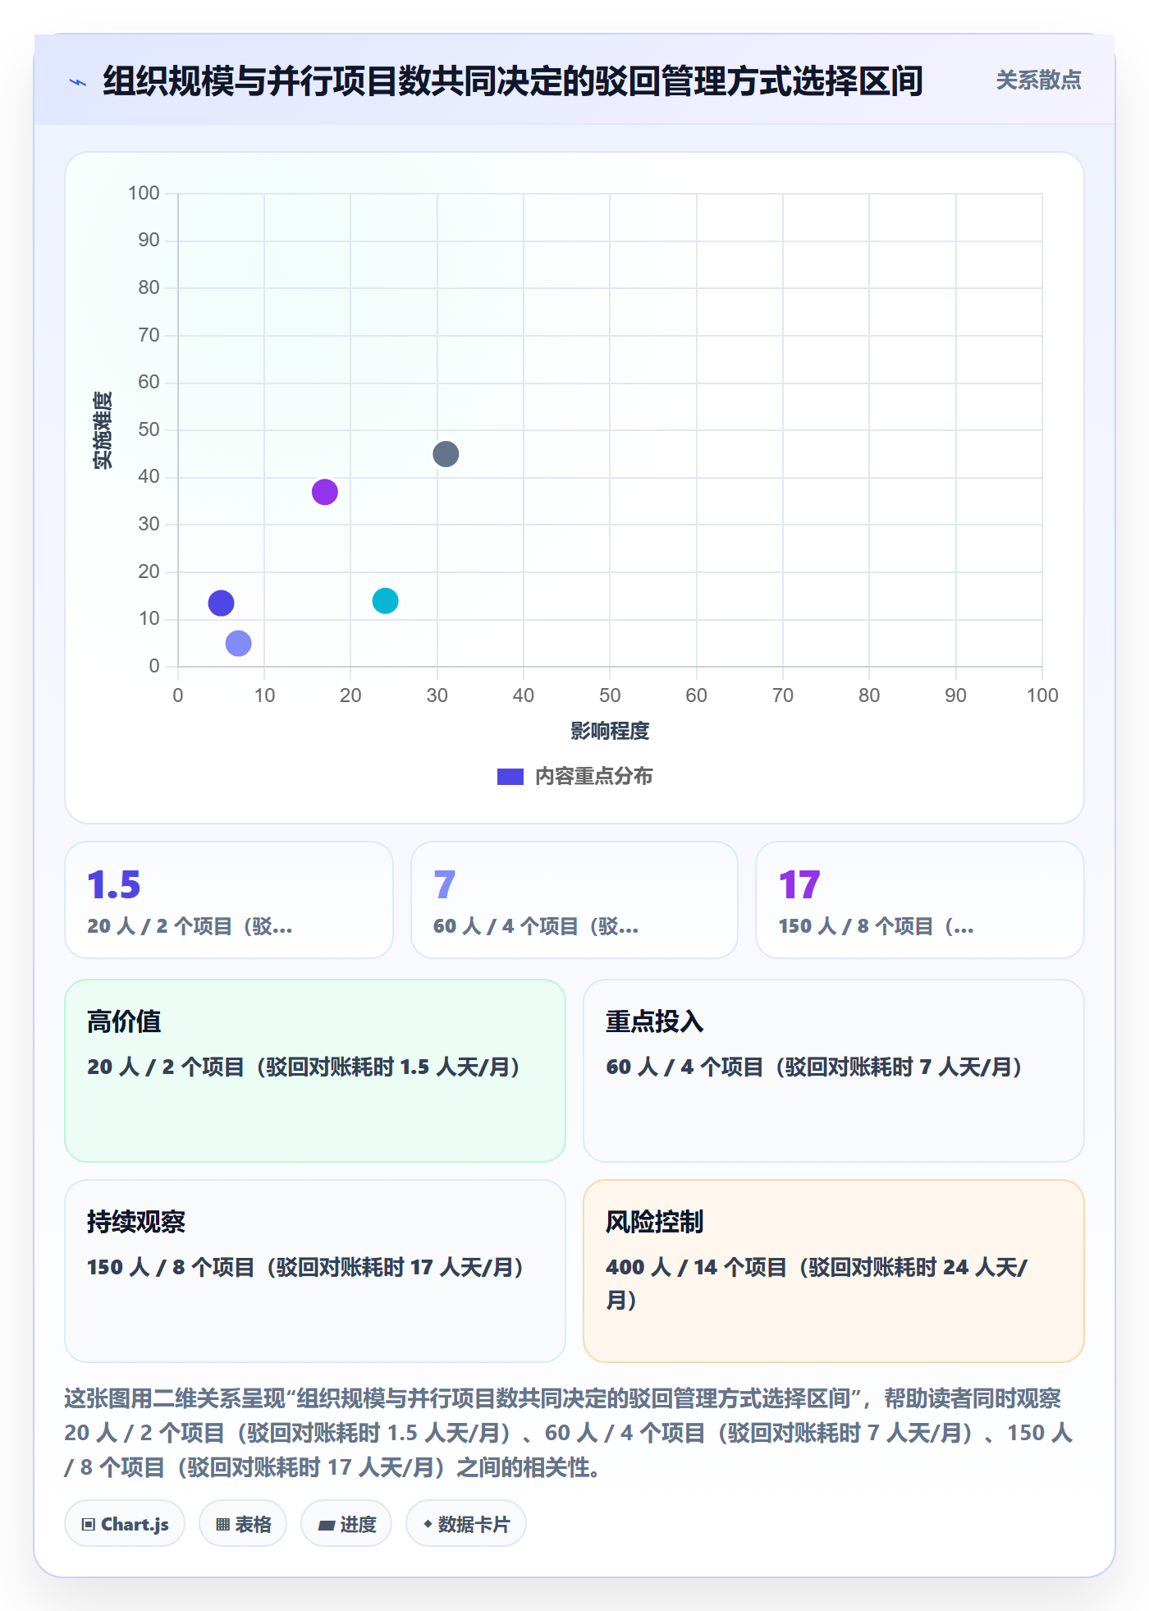The width and height of the screenshot is (1149, 1611).
Task: Select the cyan scatter point near x 24
Action: (385, 601)
